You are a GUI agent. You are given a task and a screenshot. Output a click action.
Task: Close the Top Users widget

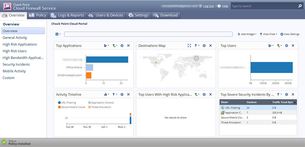coord(293,46)
